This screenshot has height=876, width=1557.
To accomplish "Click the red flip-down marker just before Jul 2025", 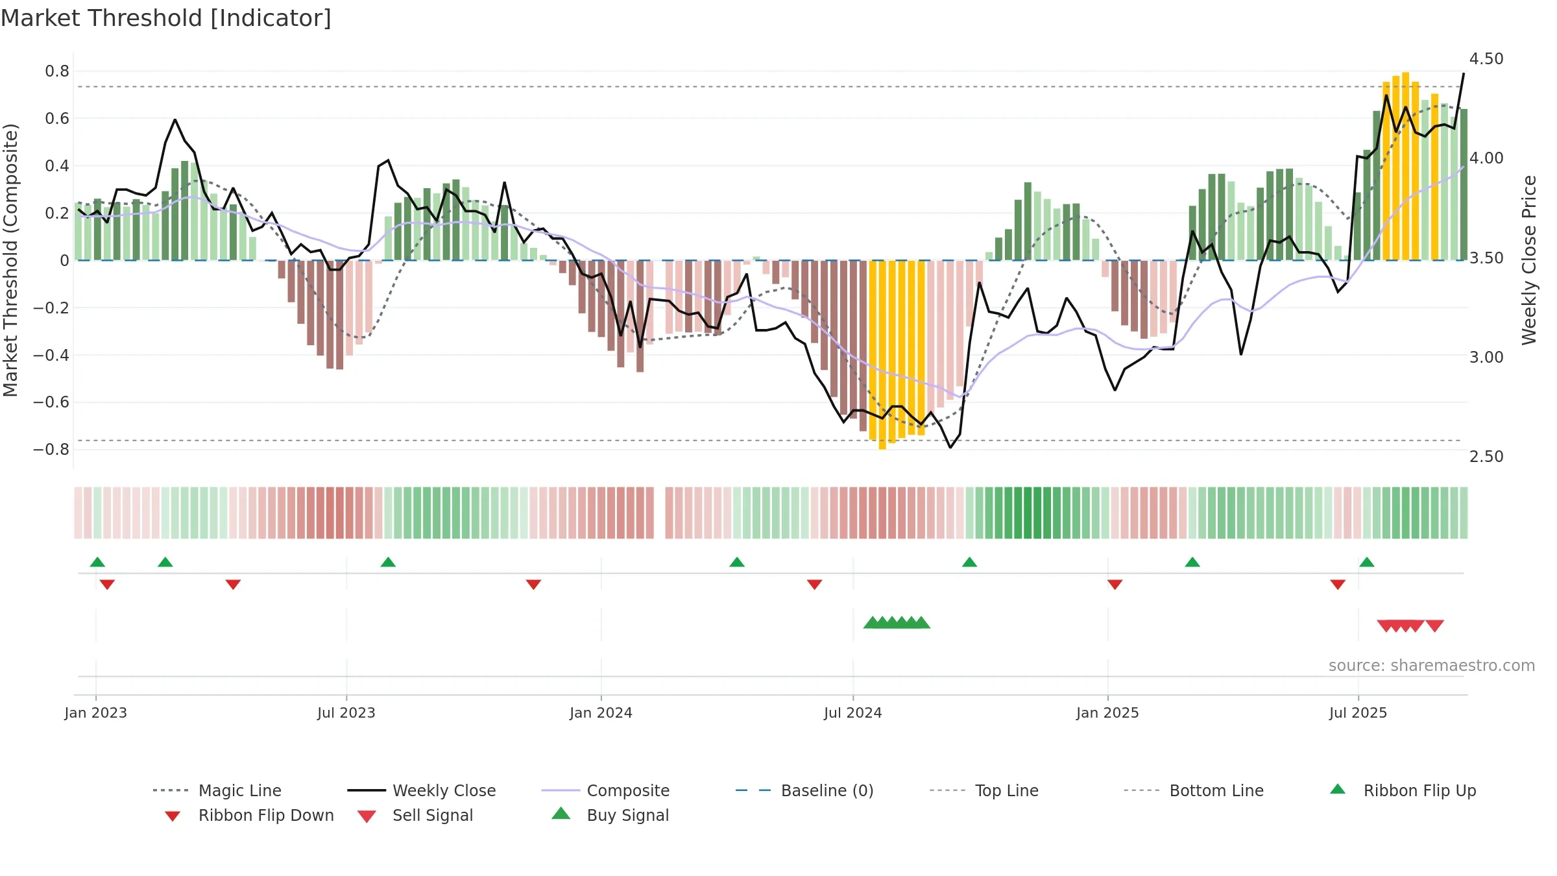I will pyautogui.click(x=1338, y=585).
